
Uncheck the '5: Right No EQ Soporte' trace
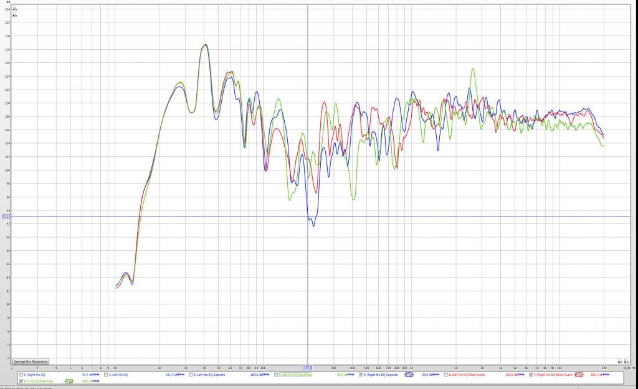point(361,375)
